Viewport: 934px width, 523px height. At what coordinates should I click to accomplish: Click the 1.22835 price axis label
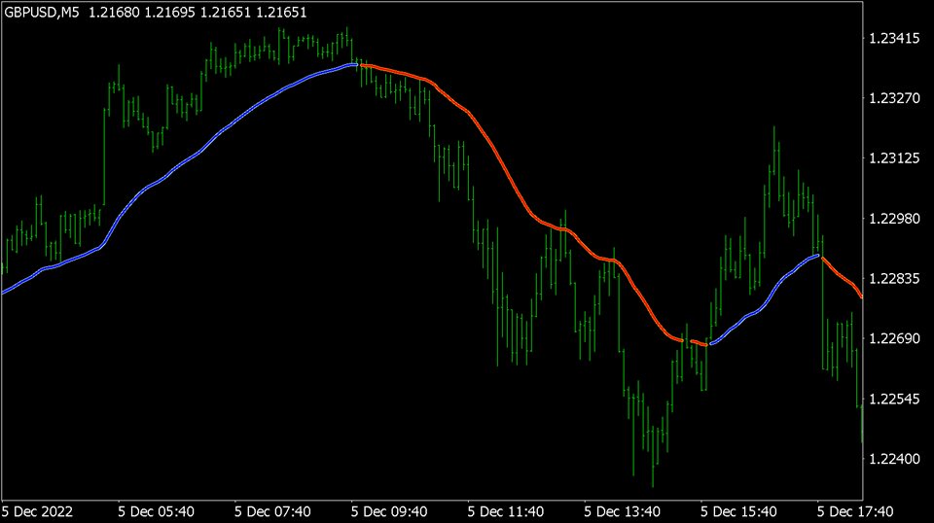click(x=894, y=278)
